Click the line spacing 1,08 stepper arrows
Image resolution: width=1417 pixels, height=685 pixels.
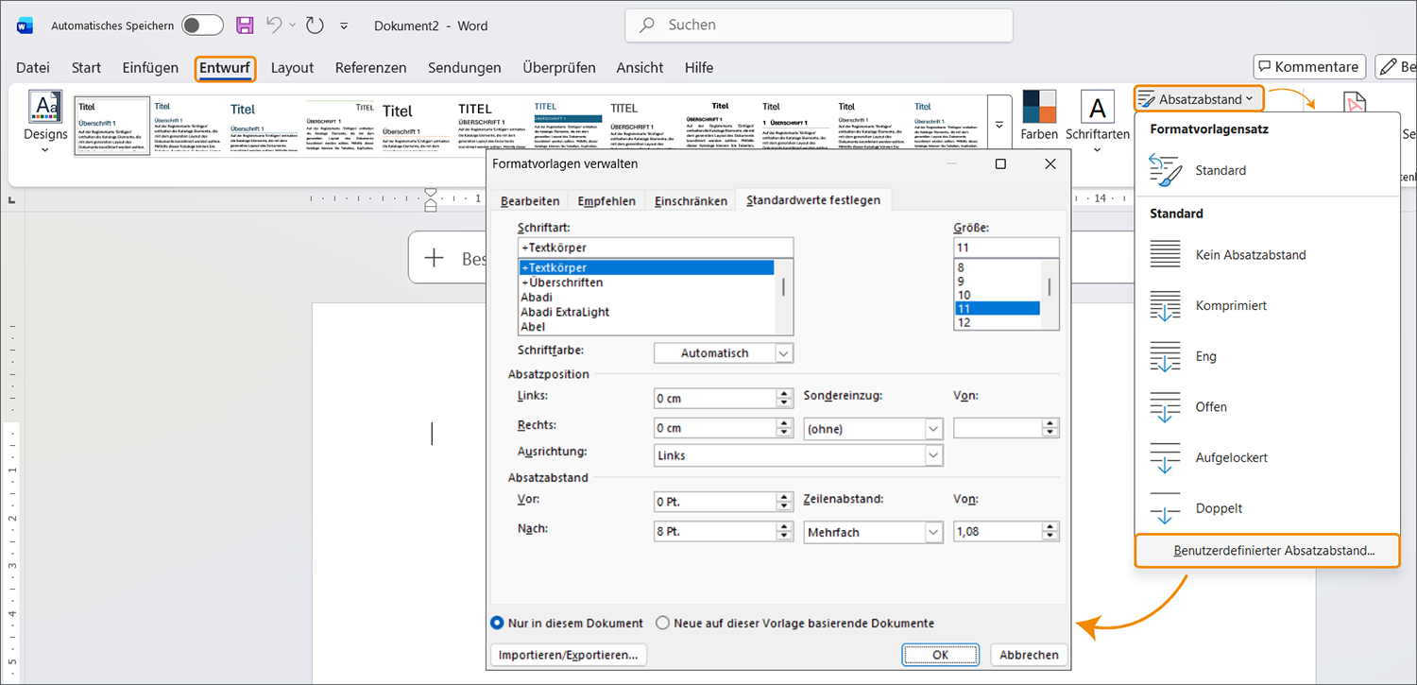[x=1051, y=532]
